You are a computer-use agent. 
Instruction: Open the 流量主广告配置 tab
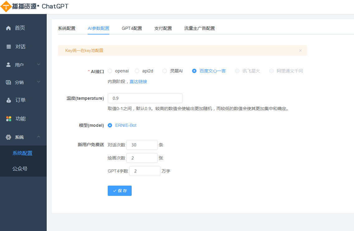click(200, 28)
